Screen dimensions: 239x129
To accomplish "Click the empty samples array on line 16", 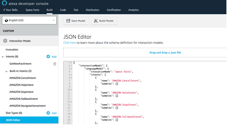I will 117,108.
